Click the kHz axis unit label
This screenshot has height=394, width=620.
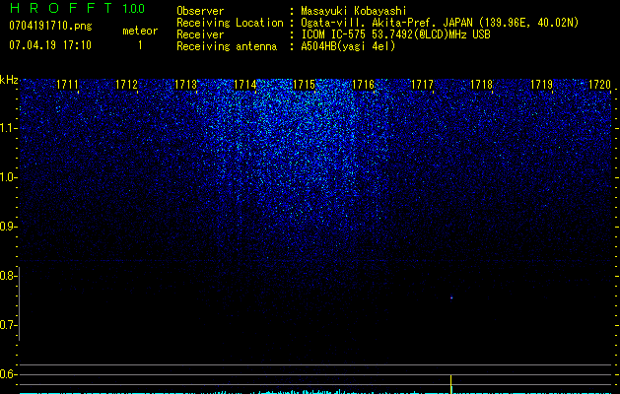9,80
